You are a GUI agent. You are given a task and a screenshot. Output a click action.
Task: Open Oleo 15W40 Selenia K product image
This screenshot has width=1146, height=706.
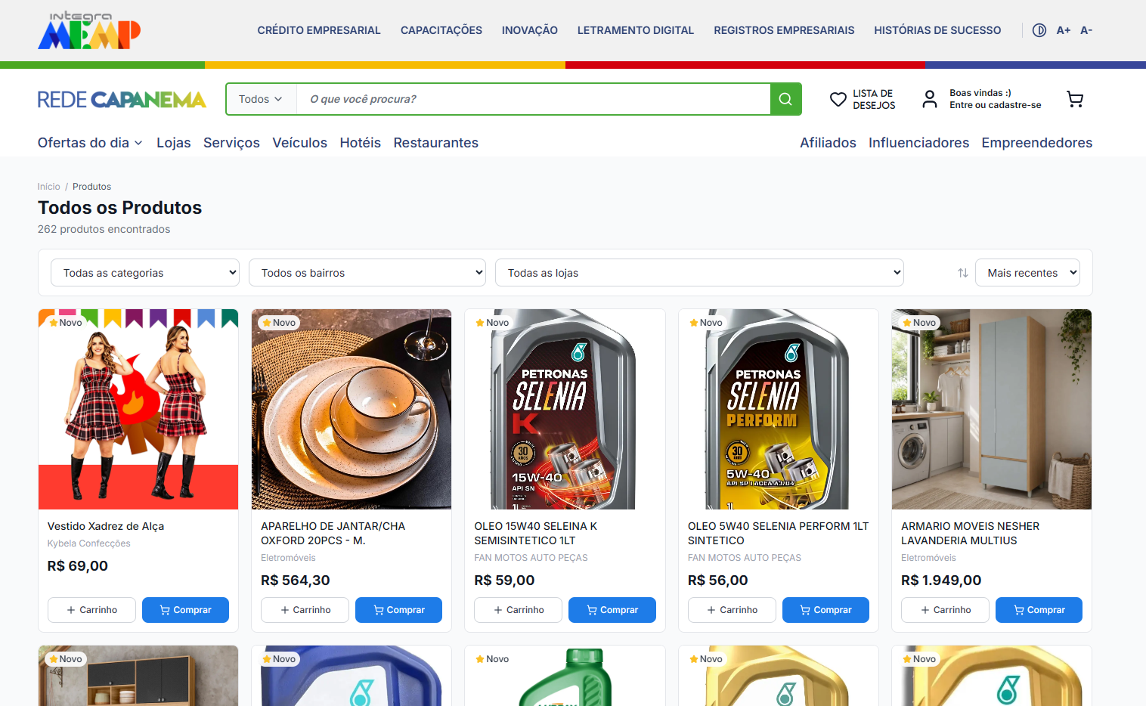point(565,409)
